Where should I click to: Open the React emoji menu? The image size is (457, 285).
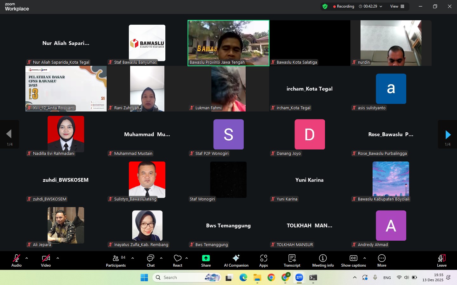coord(177,261)
